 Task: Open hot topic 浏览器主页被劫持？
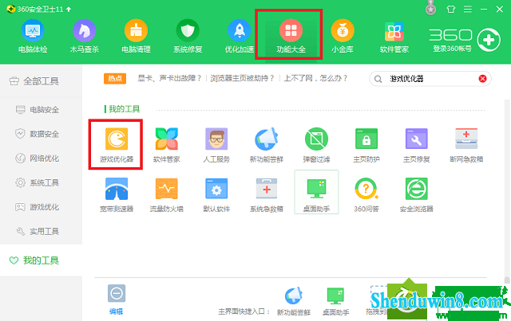[242, 78]
